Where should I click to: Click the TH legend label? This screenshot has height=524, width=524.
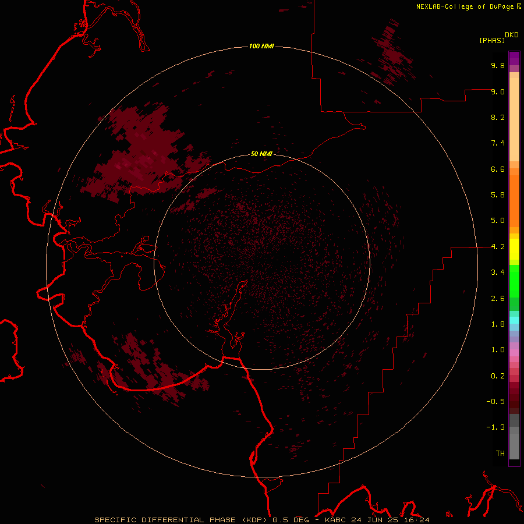(x=500, y=454)
